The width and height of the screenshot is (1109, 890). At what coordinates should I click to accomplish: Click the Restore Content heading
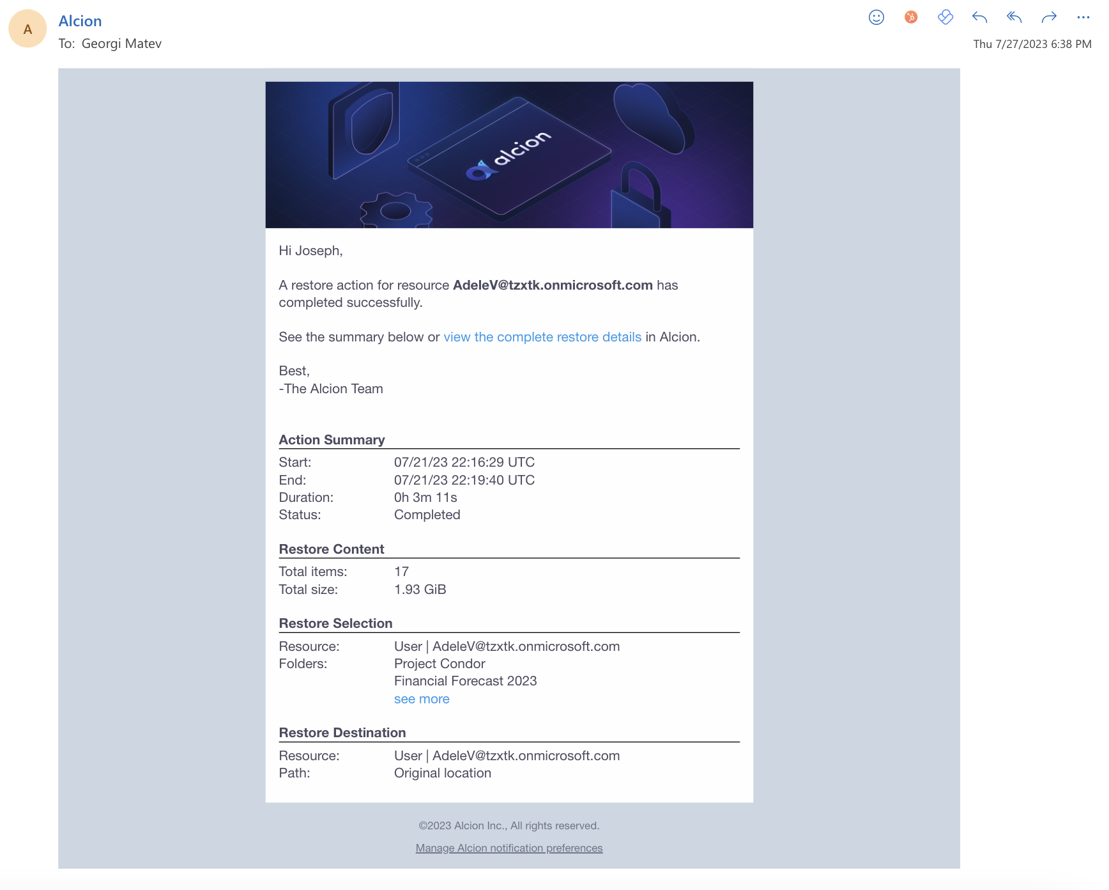[332, 549]
